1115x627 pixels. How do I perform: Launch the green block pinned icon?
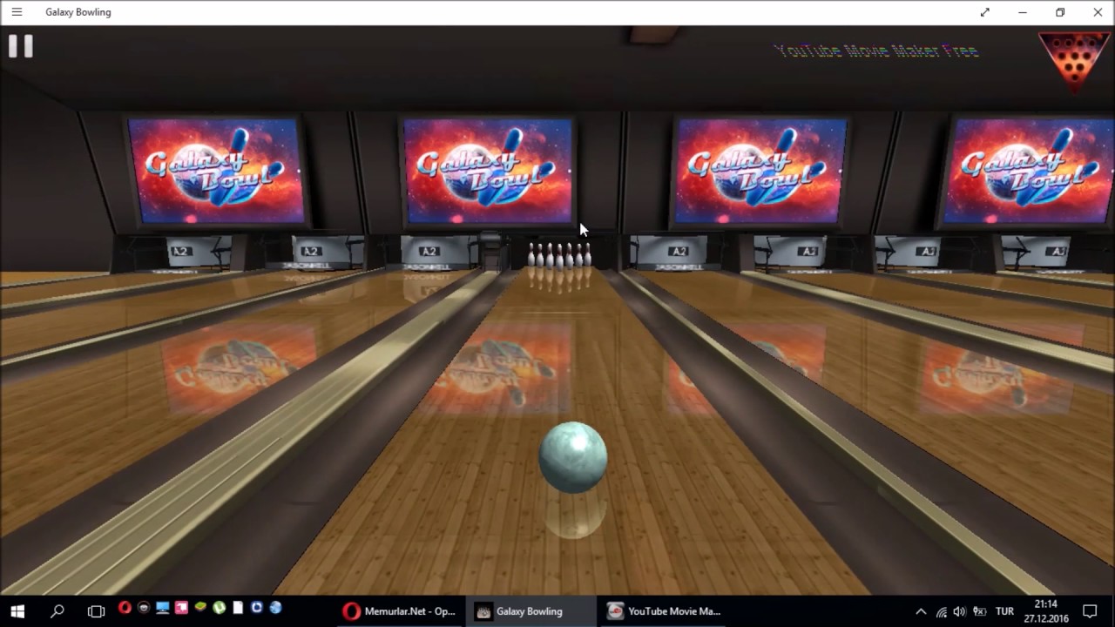(x=200, y=608)
